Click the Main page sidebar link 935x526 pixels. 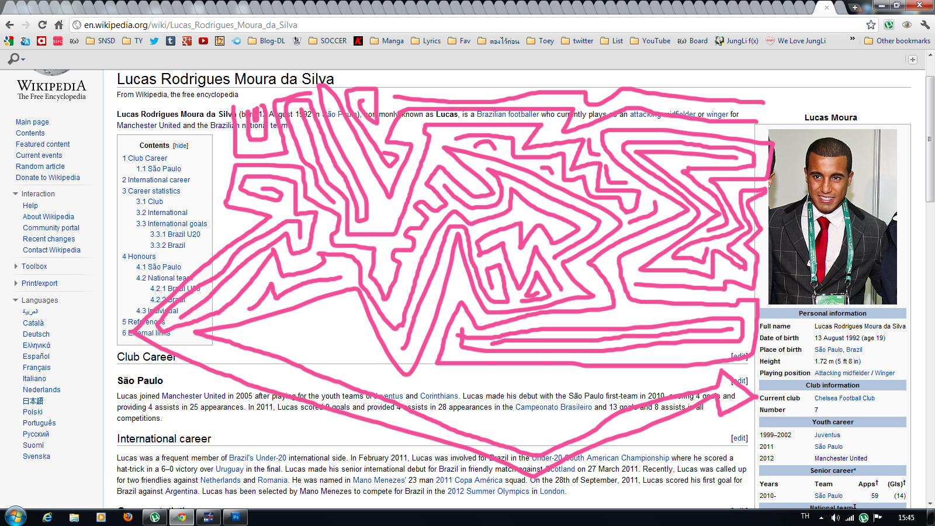[32, 122]
